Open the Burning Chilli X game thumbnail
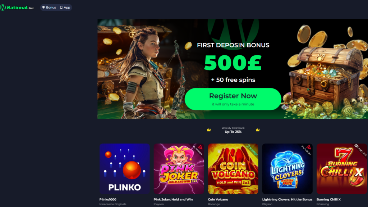368x207 pixels. point(342,169)
